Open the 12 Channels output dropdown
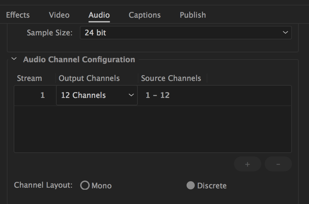This screenshot has width=309, height=204. (x=97, y=96)
